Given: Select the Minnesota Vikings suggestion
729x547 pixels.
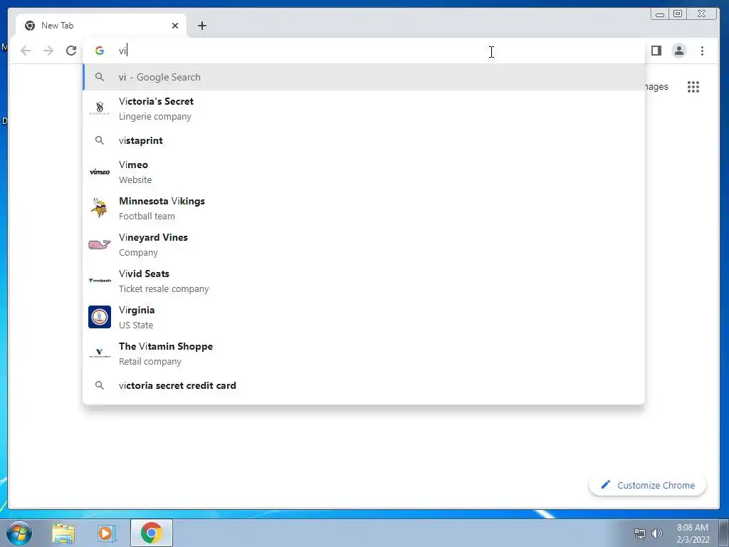Looking at the screenshot, I should (364, 208).
